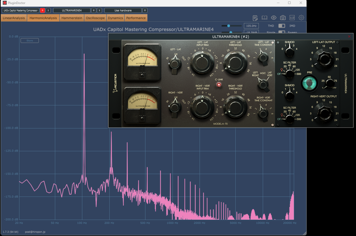The height and width of the screenshot is (236, 356).
Task: Select the Dynamics tab
Action: 115,18
